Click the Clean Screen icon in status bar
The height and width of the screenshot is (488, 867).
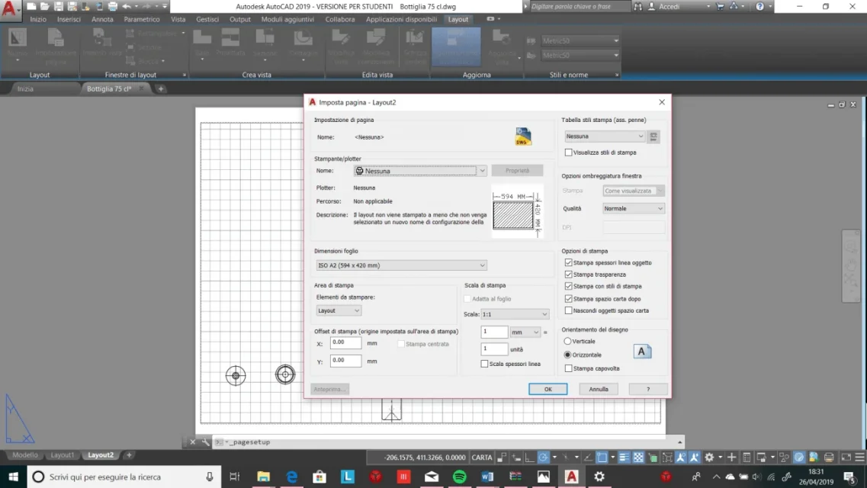coord(846,457)
